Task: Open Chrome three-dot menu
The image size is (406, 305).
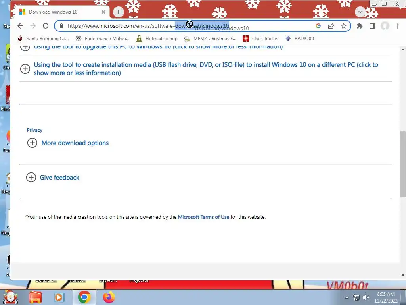Action: [398, 26]
